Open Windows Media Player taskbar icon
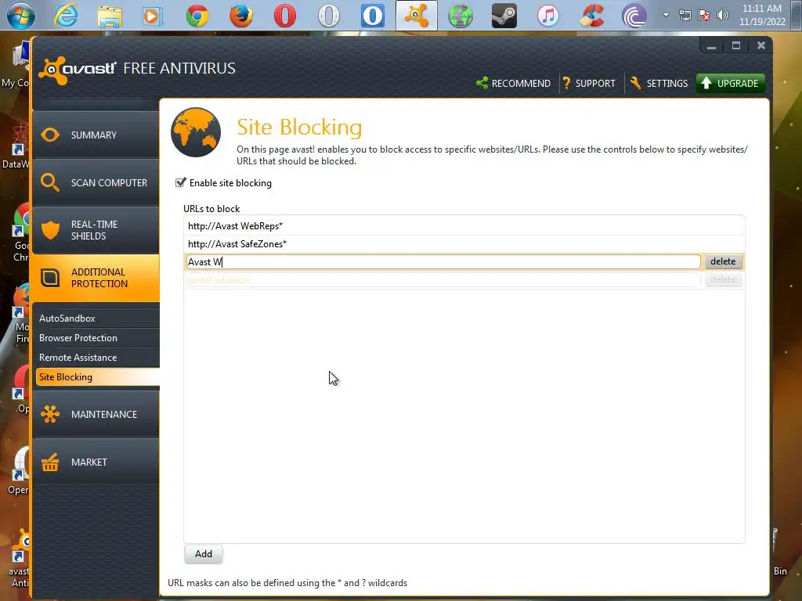 (x=153, y=16)
